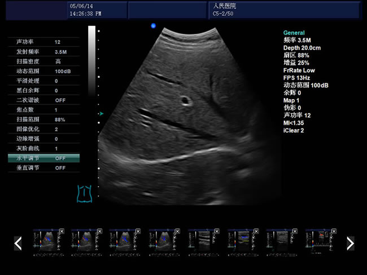Delete the first thumbnail using its X
This screenshot has height=275, width=367.
pyautogui.click(x=61, y=232)
